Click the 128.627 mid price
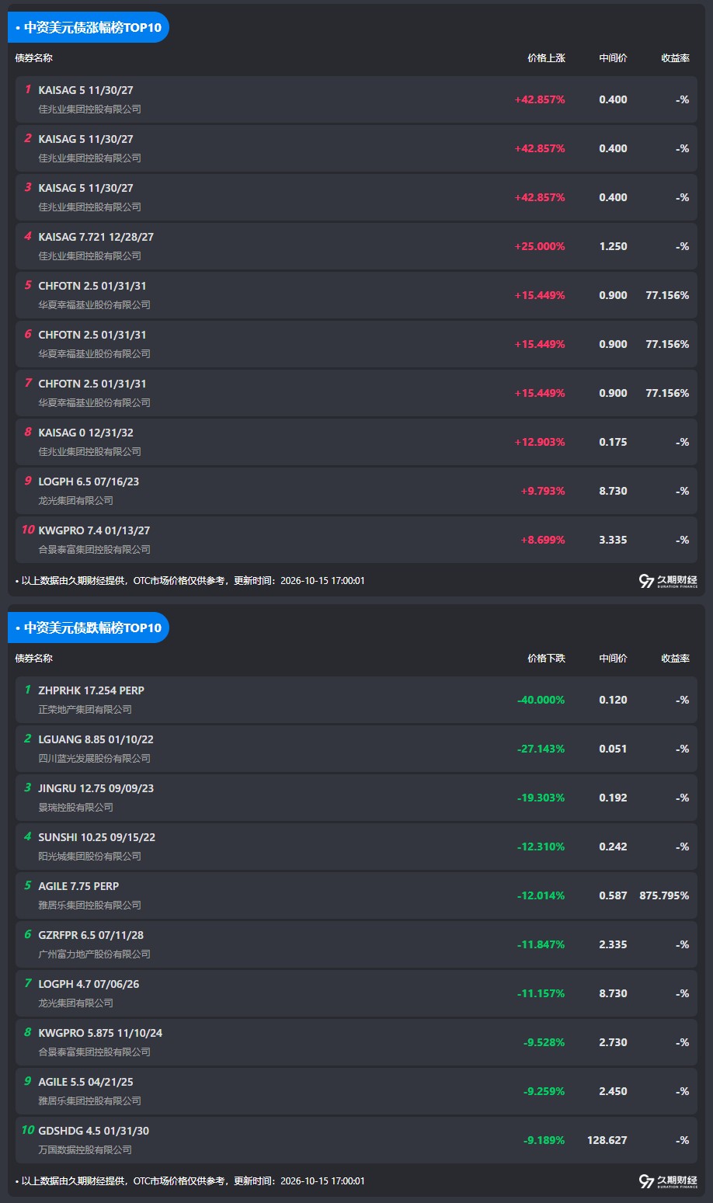This screenshot has height=1203, width=713. point(607,1140)
